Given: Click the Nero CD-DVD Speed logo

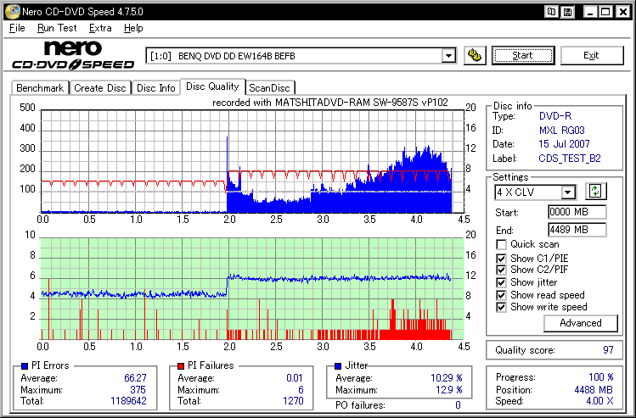Looking at the screenshot, I should (x=73, y=55).
